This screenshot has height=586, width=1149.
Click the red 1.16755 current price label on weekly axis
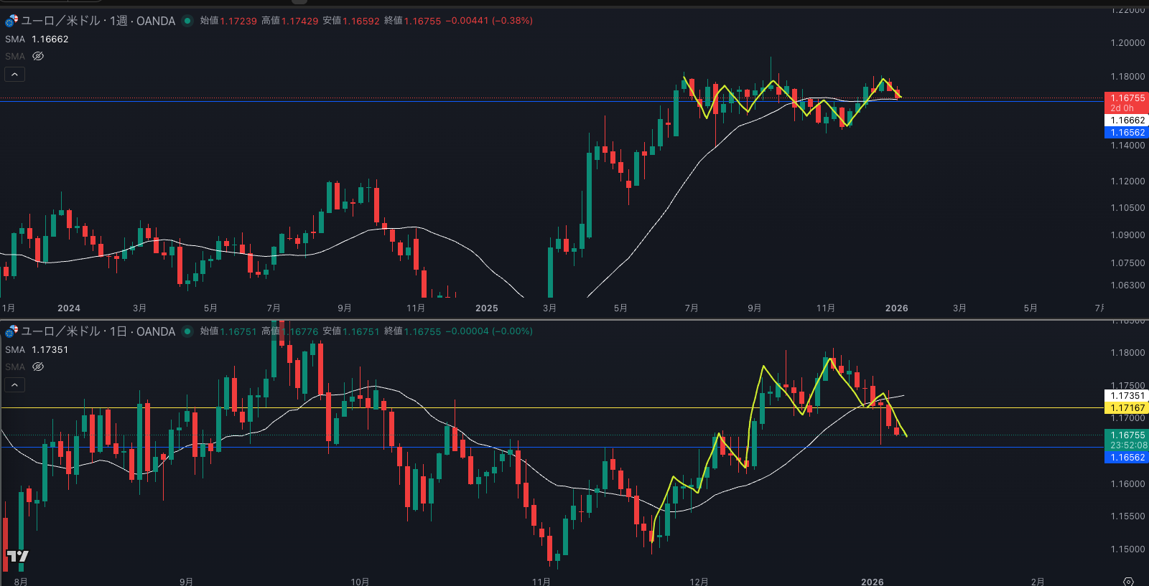coord(1126,98)
